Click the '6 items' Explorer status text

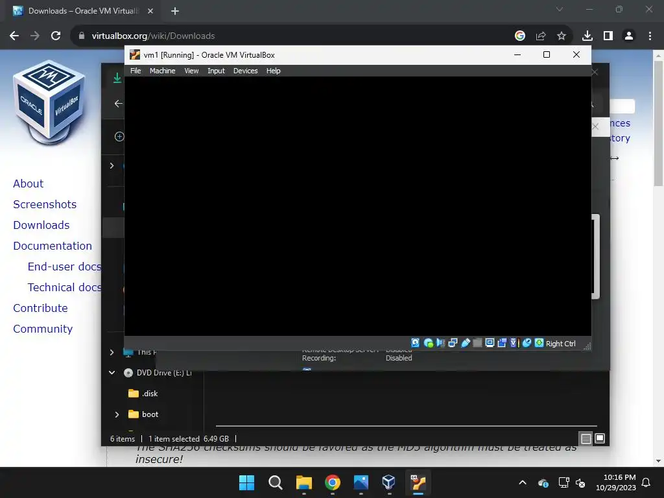click(123, 439)
